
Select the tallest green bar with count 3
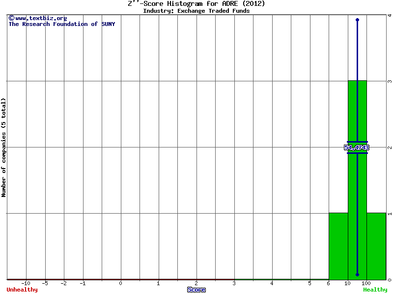tap(358, 180)
